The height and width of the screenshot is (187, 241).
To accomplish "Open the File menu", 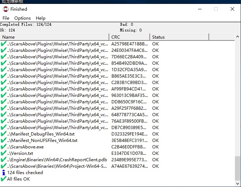I will point(6,18).
